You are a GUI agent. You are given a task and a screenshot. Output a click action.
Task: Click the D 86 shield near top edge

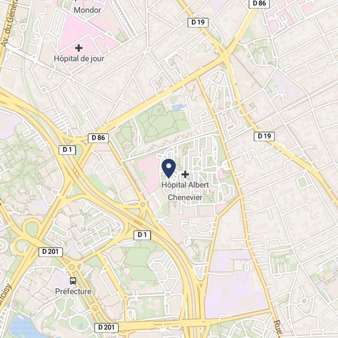(x=259, y=4)
